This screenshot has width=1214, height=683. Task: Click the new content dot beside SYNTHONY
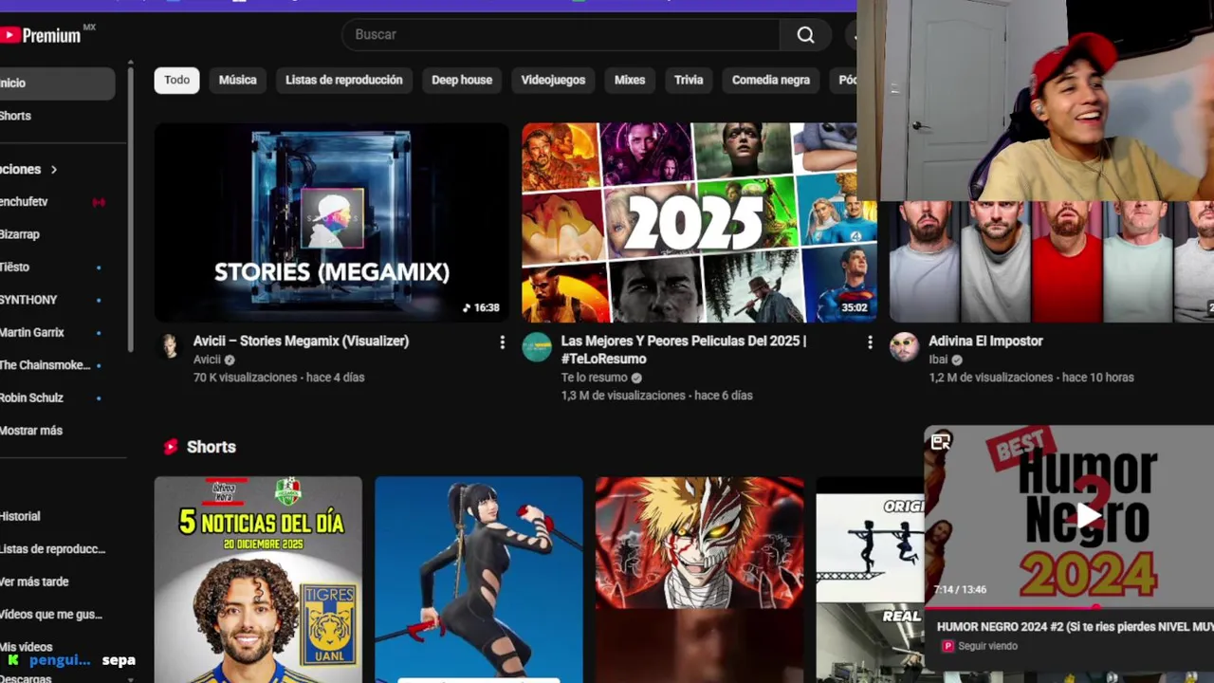tap(99, 301)
